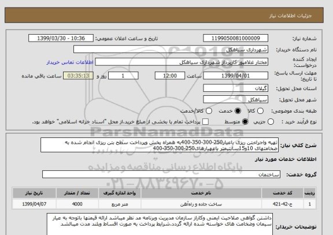Select the کالا/خدمت radio button
Screen dimensions: 333x235
[209, 111]
